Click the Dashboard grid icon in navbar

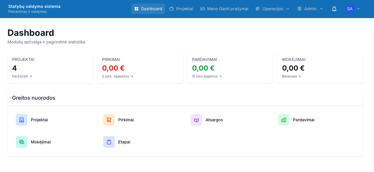pos(136,9)
